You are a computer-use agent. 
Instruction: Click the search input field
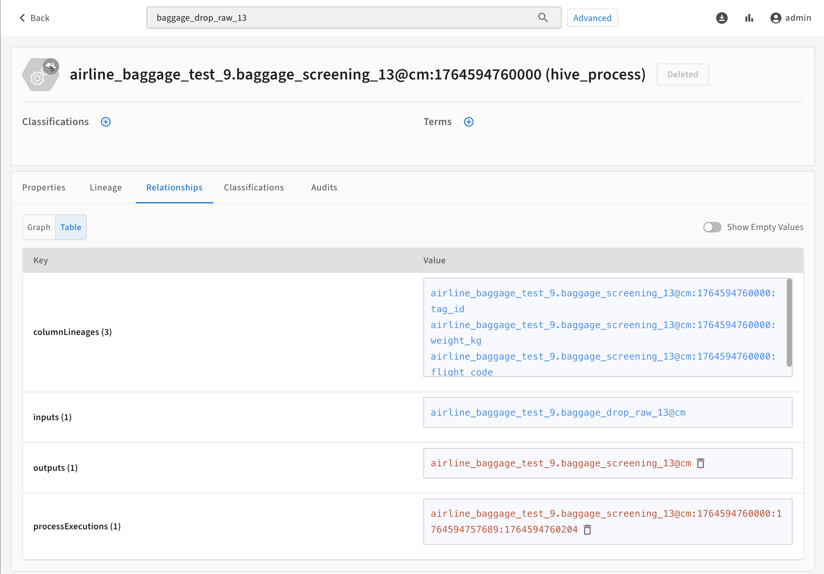341,18
